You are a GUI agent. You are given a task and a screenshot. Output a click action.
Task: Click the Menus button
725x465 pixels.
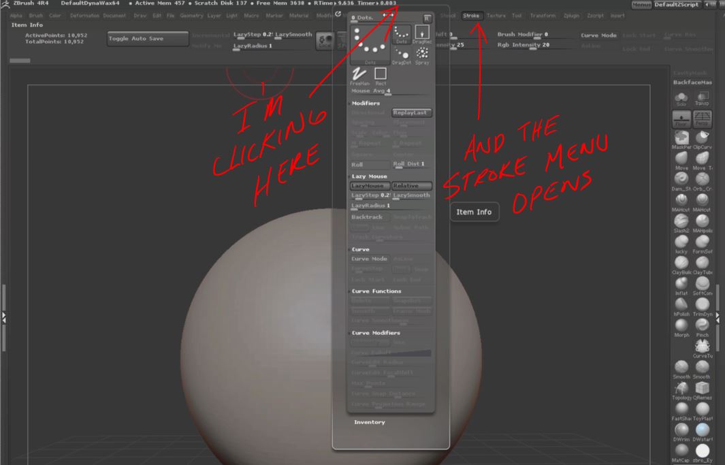[641, 4]
